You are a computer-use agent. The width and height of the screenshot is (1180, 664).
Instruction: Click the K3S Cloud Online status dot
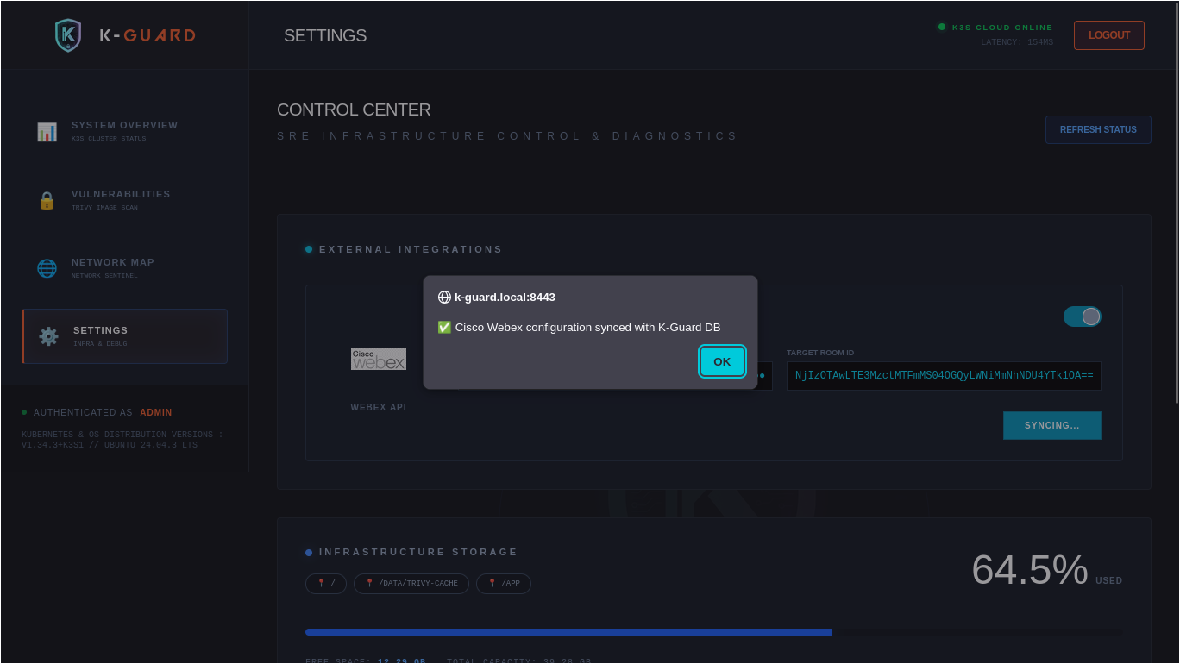coord(942,27)
